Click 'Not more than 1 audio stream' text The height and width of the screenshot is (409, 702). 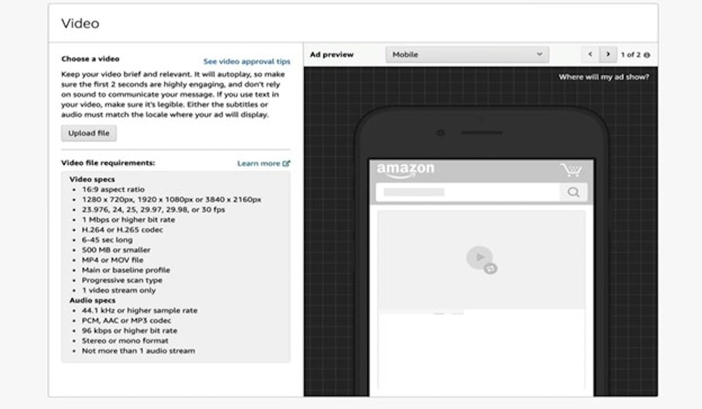click(x=138, y=351)
